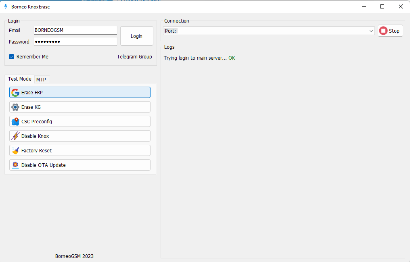Click the Disable OTA Update icon
Viewport: 410px width, 262px height.
[15, 165]
